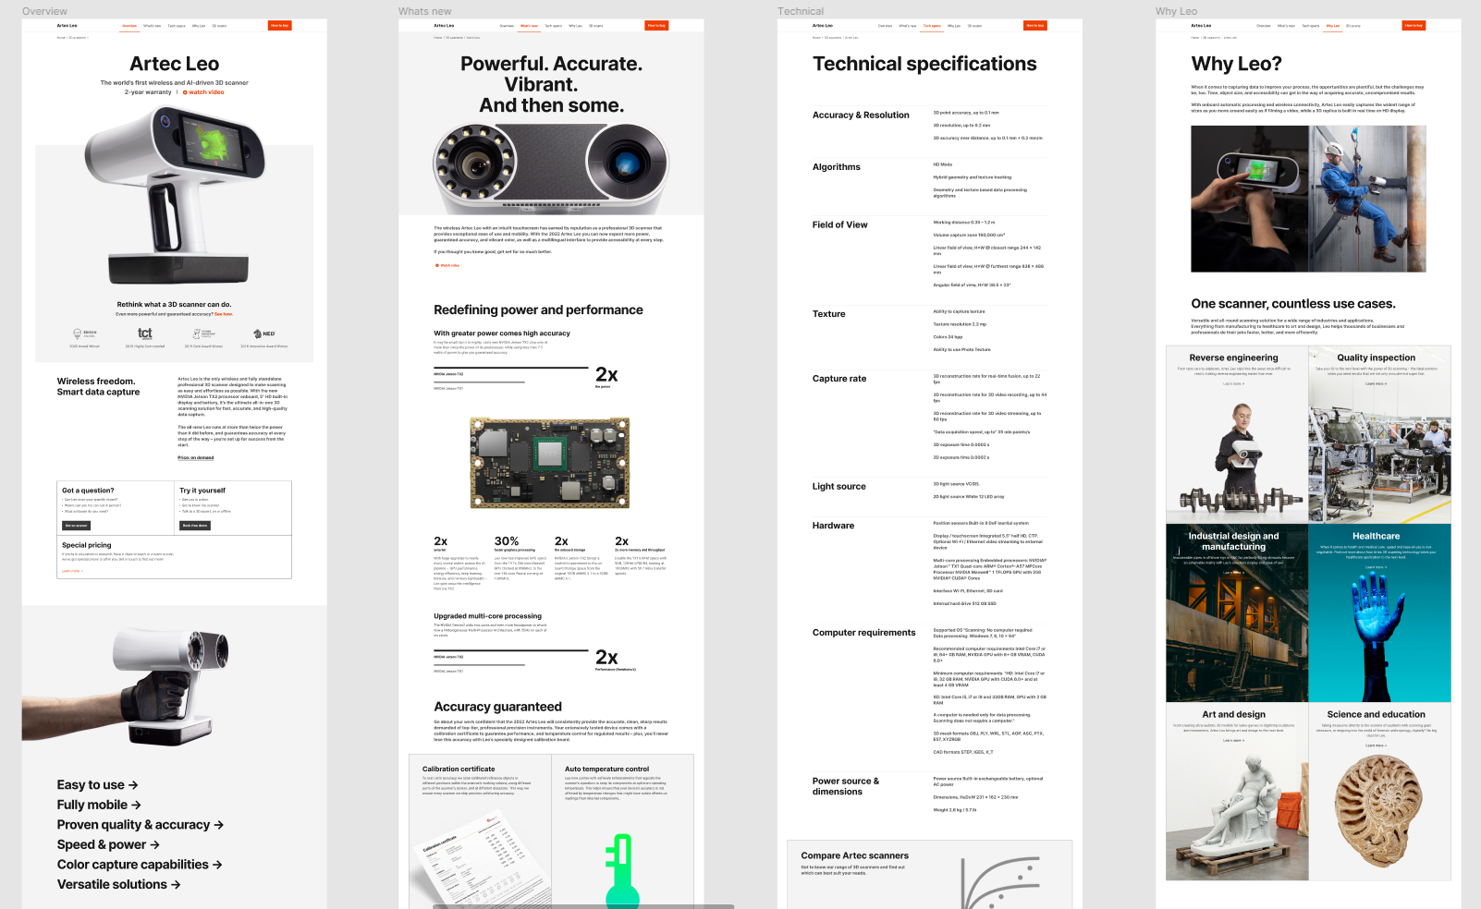The height and width of the screenshot is (909, 1481).
Task: Click the Get an answer button
Action: pos(76,526)
